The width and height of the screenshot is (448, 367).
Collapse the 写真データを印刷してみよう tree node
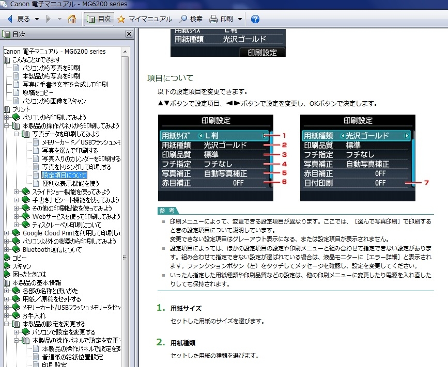[x=17, y=134]
